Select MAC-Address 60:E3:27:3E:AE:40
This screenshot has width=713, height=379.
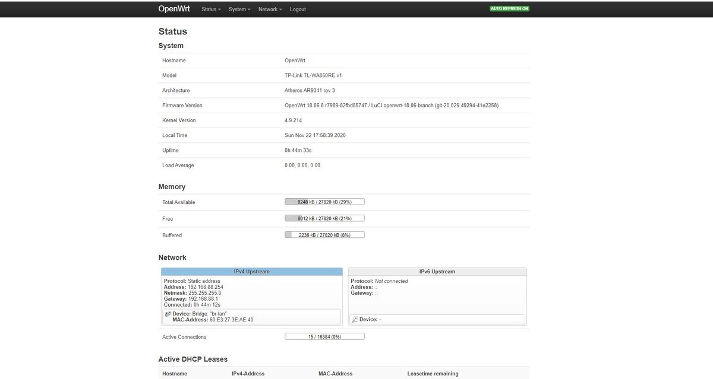tap(231, 320)
